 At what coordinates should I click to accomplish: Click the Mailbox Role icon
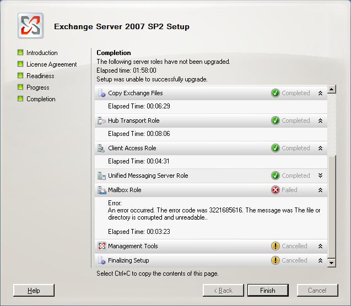point(101,190)
